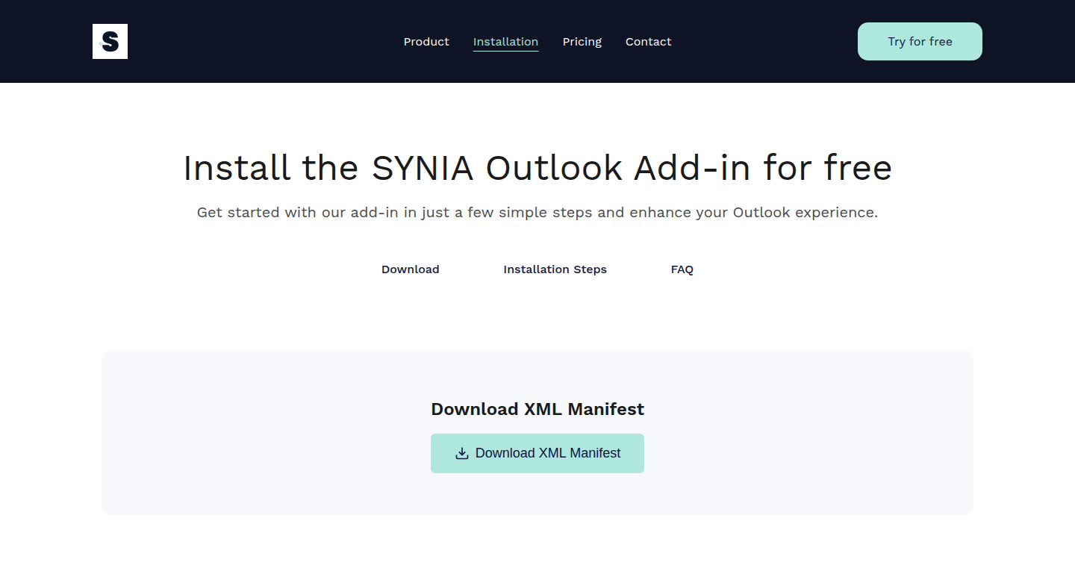Jump to the Installation Steps tab
This screenshot has width=1075, height=568.
555,269
